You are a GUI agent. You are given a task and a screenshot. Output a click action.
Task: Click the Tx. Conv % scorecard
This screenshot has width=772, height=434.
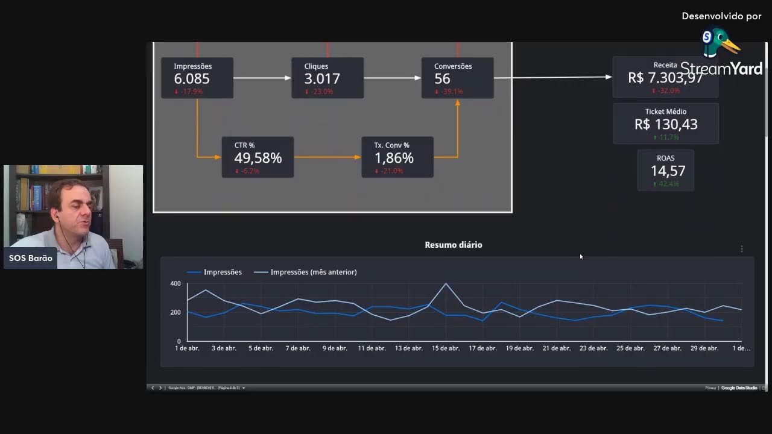[397, 157]
